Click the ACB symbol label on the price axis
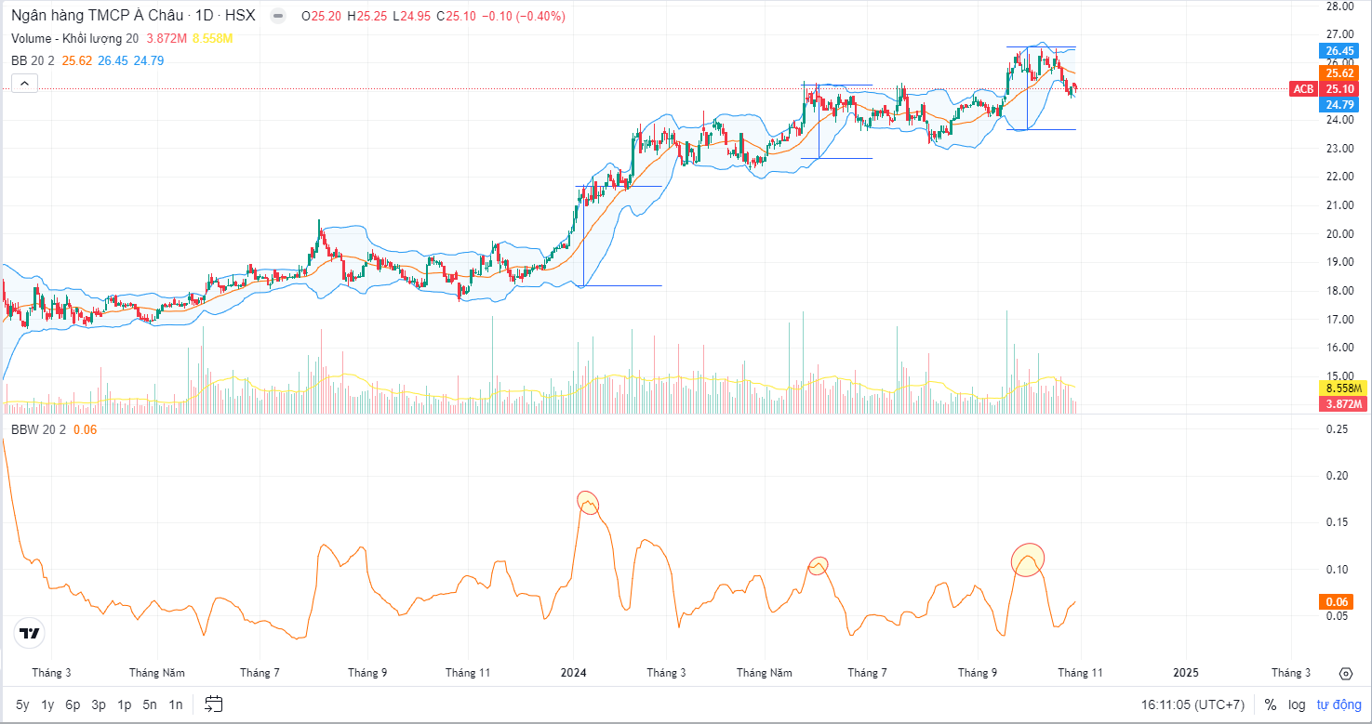 (x=1304, y=89)
